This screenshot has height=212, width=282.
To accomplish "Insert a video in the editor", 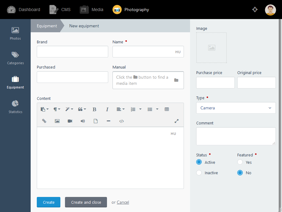I will pos(70,121).
